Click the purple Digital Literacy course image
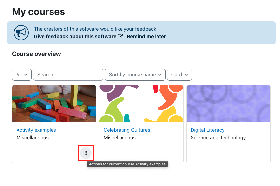The width and height of the screenshot is (280, 186). pyautogui.click(x=228, y=104)
